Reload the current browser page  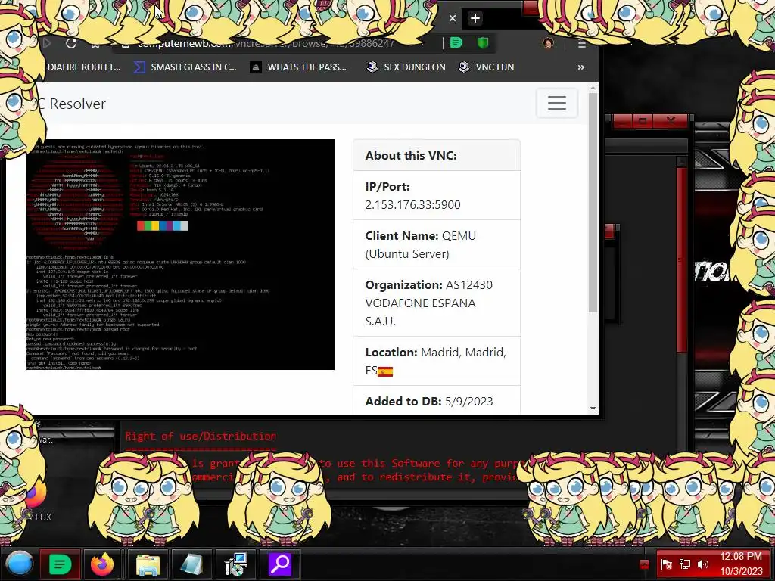tap(70, 43)
